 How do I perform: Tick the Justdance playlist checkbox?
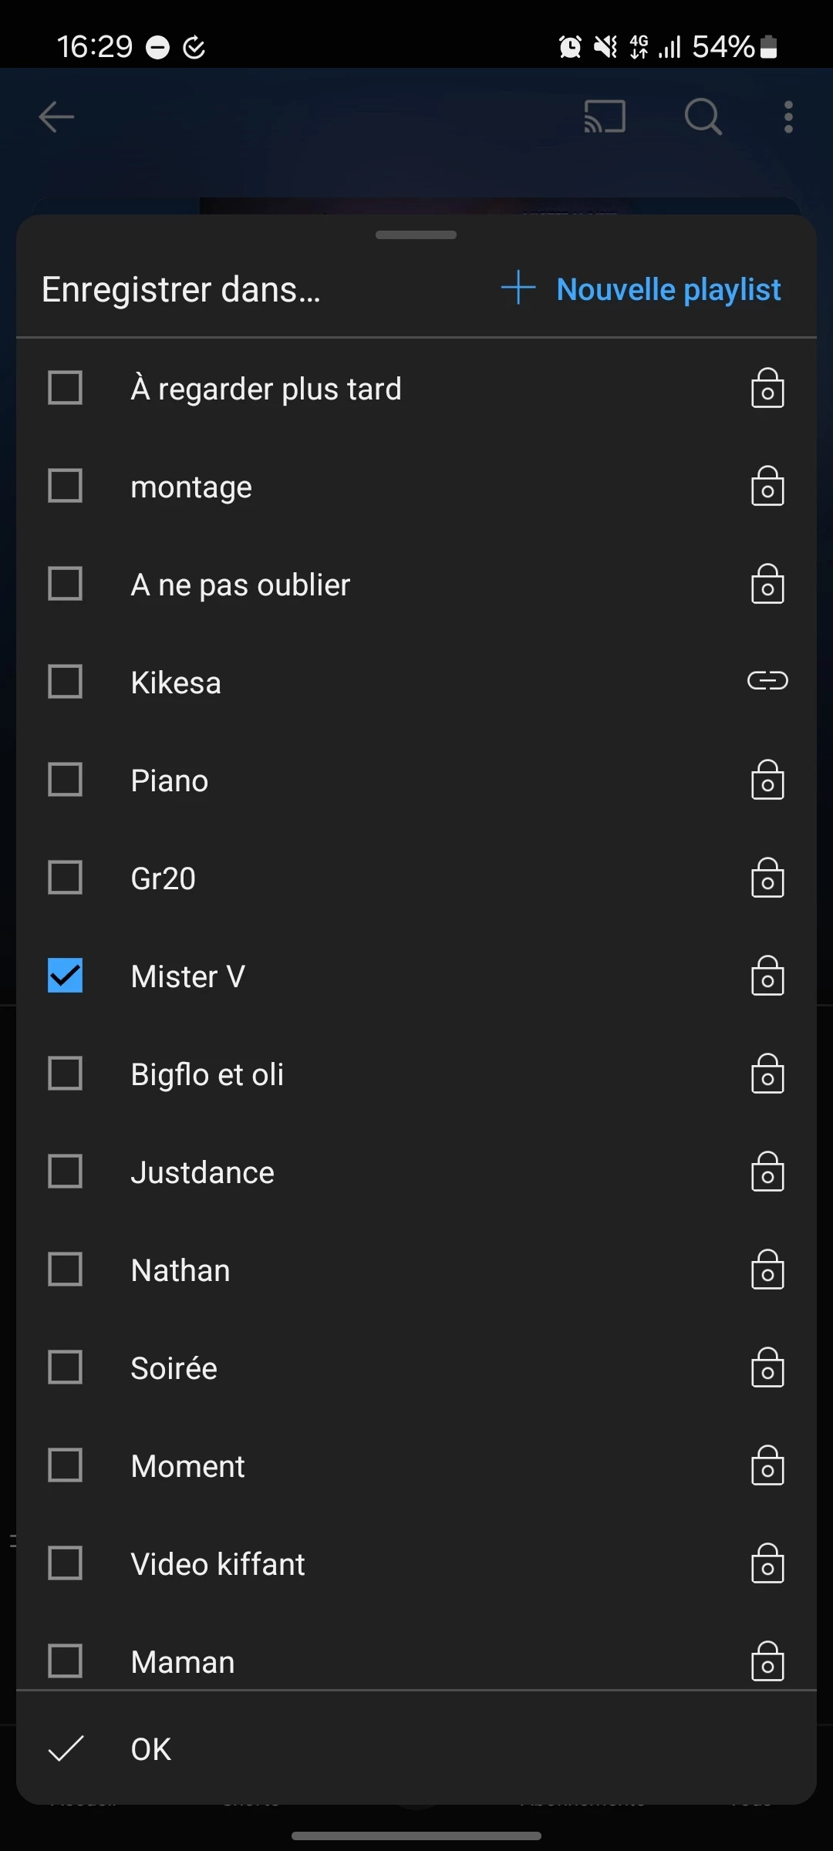pos(66,1172)
